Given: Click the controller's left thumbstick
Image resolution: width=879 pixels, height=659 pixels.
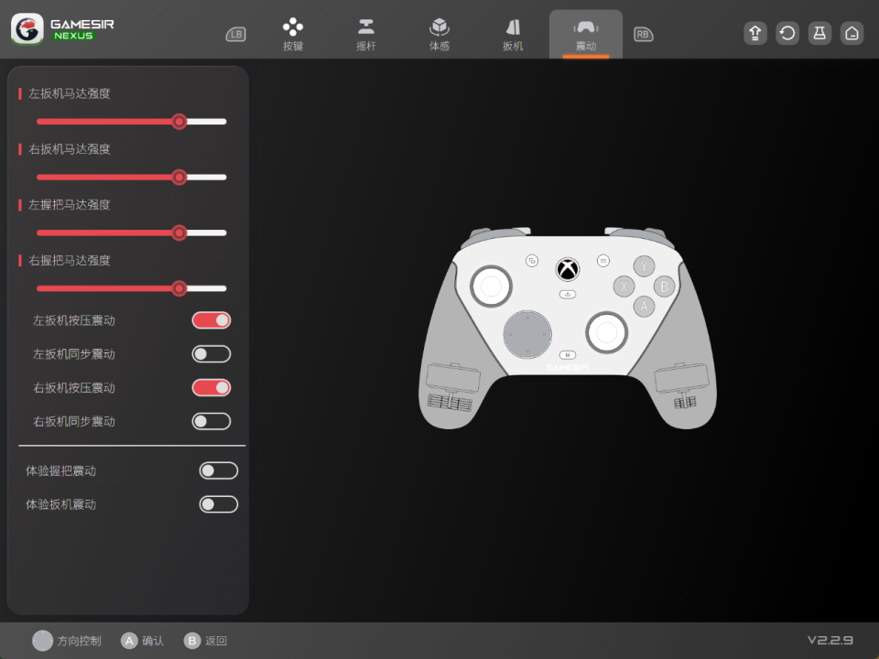Looking at the screenshot, I should pyautogui.click(x=491, y=286).
